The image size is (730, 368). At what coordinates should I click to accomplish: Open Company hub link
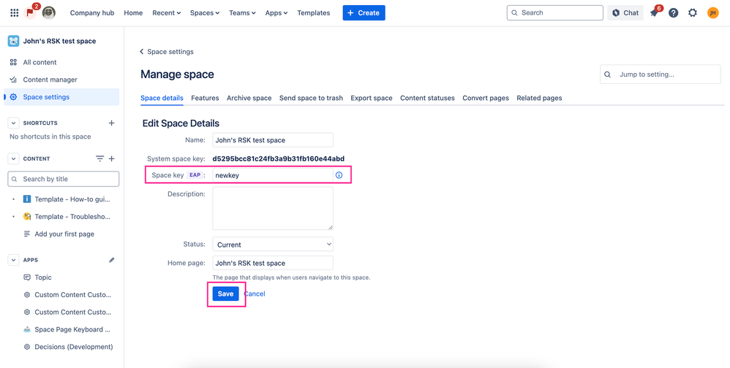click(x=92, y=13)
